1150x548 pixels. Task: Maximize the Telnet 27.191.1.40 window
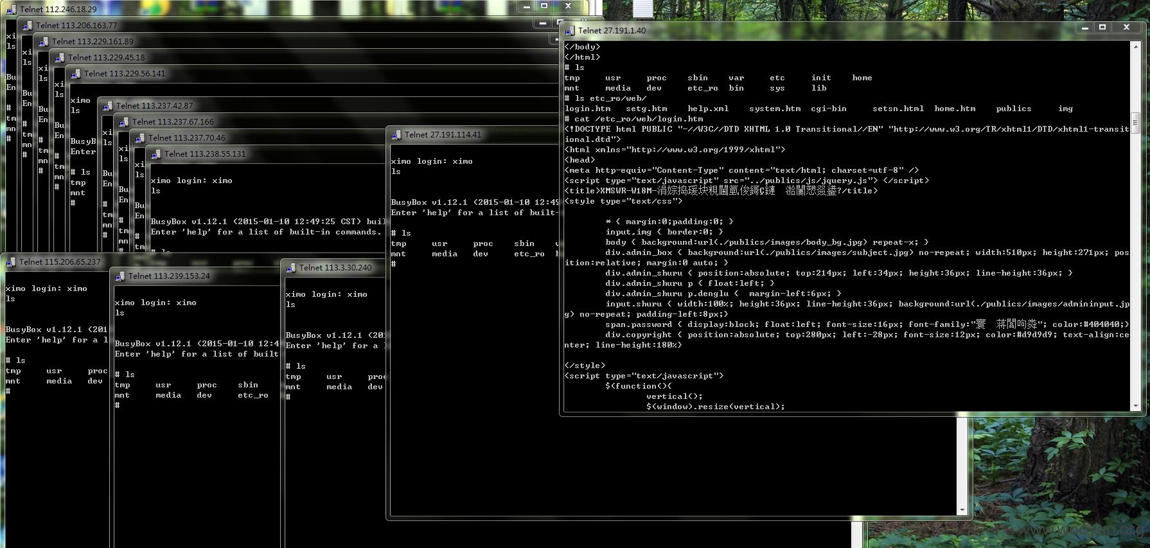pyautogui.click(x=1102, y=28)
